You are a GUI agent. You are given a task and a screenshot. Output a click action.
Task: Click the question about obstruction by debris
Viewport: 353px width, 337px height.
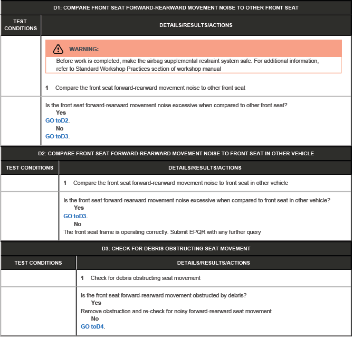click(x=164, y=295)
